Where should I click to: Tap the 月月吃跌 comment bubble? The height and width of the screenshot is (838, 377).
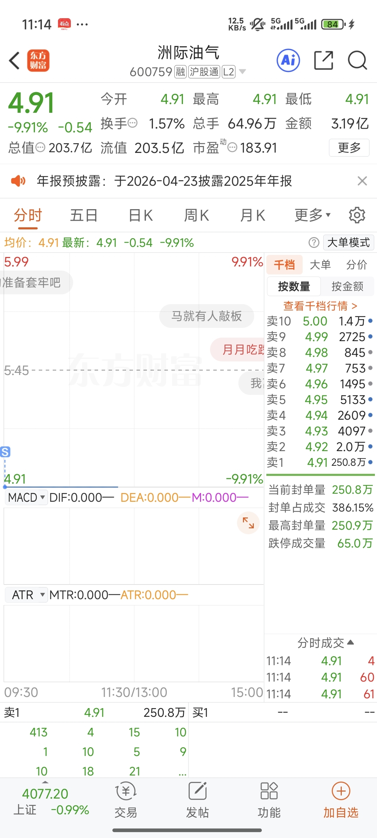(x=237, y=350)
